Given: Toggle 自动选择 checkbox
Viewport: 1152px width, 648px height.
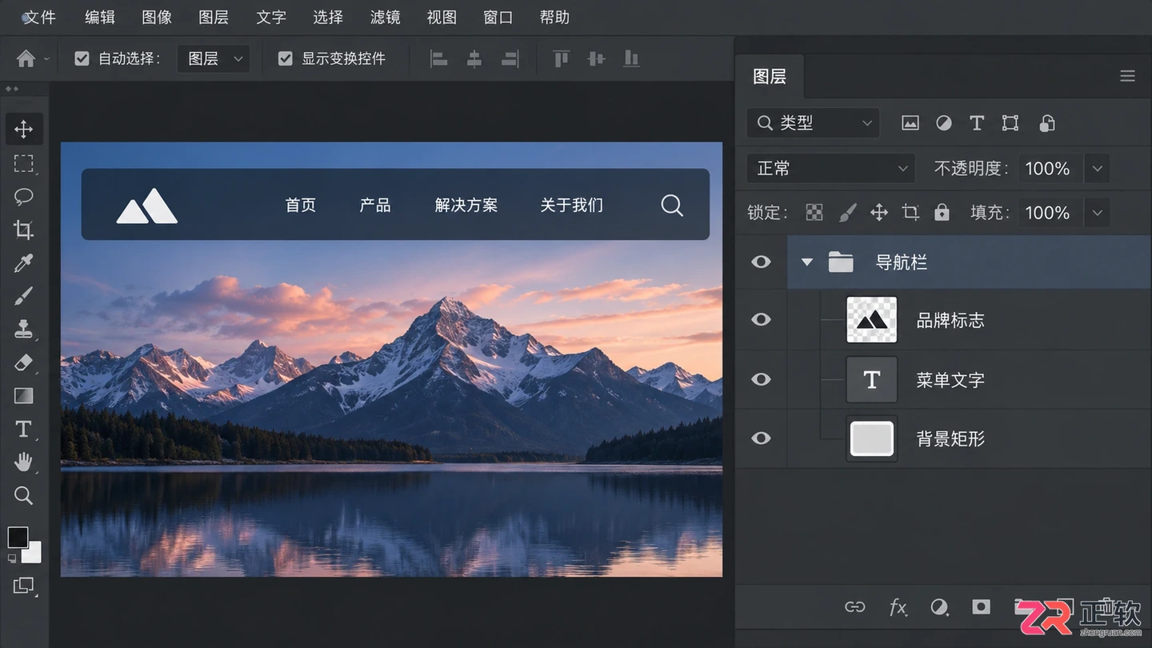Looking at the screenshot, I should 82,58.
